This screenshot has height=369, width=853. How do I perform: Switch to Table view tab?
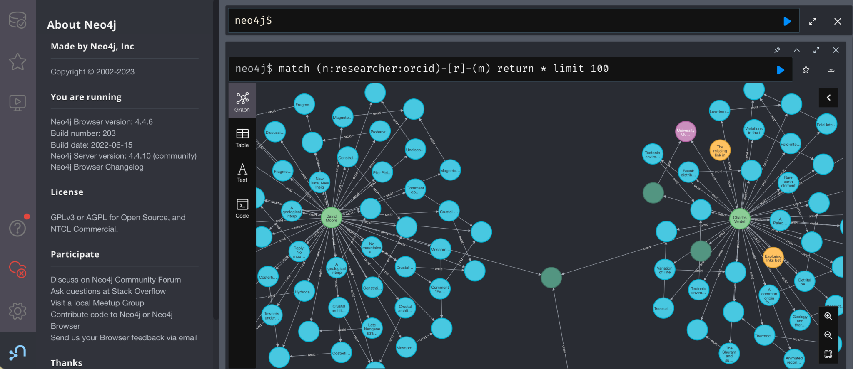click(242, 138)
